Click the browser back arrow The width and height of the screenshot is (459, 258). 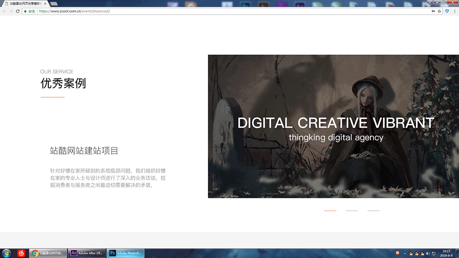pos(4,11)
